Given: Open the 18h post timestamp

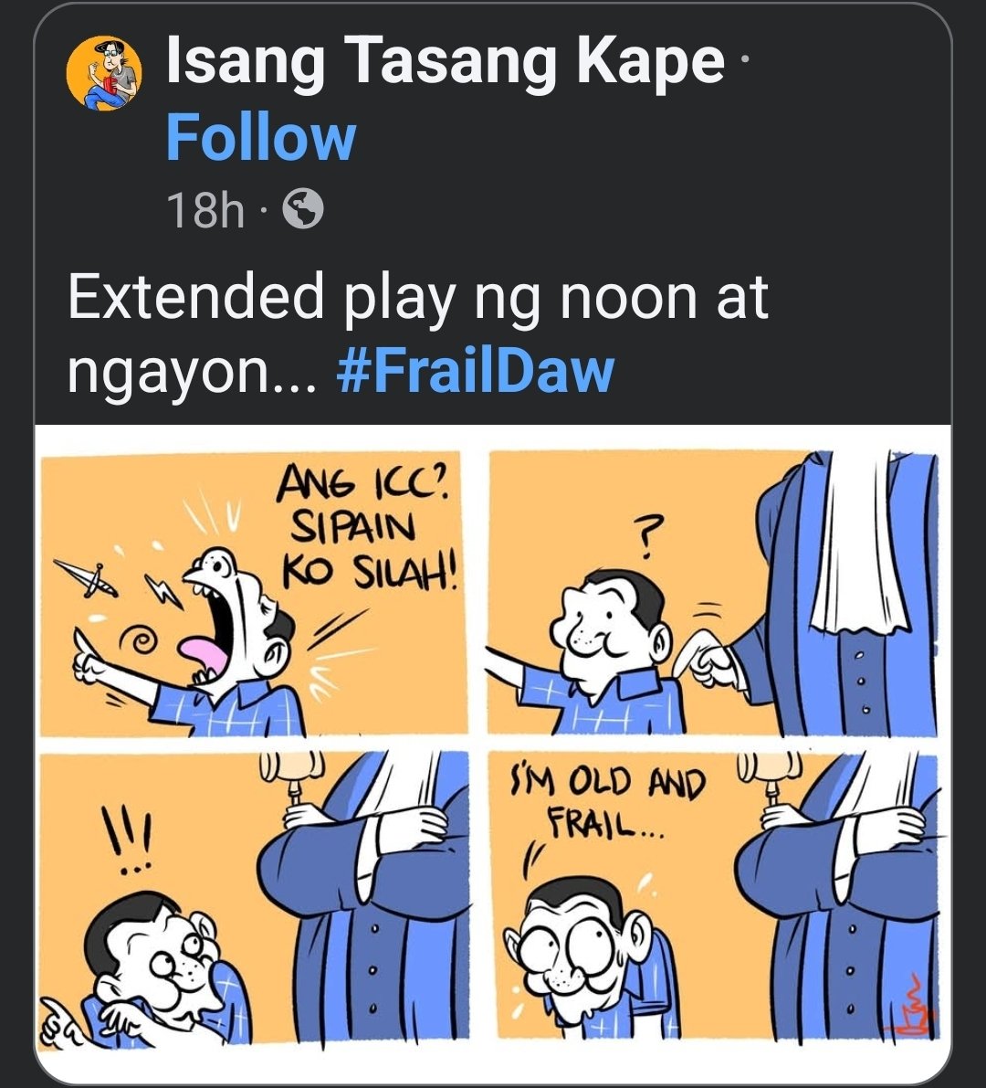Looking at the screenshot, I should [205, 210].
